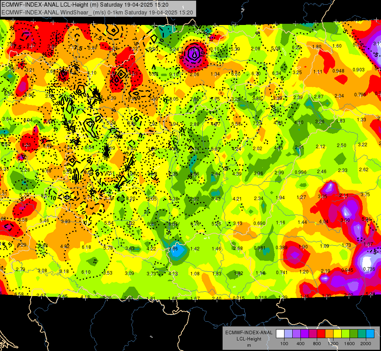Click the orange swatch in the legend
Screen dimensions: 381x351
tap(329, 334)
